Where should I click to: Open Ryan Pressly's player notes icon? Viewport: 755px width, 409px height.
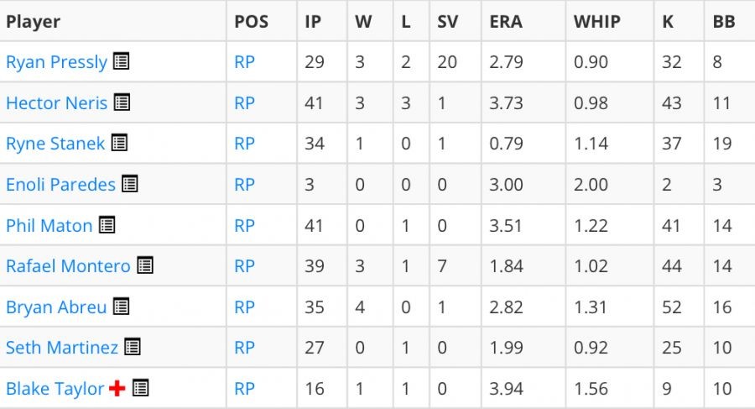click(x=122, y=61)
